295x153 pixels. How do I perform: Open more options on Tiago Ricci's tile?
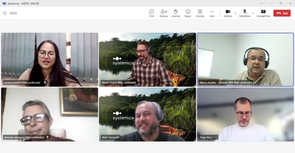click(215, 138)
